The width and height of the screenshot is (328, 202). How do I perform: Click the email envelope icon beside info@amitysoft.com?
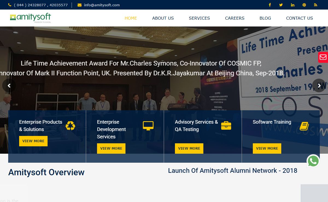[80, 5]
